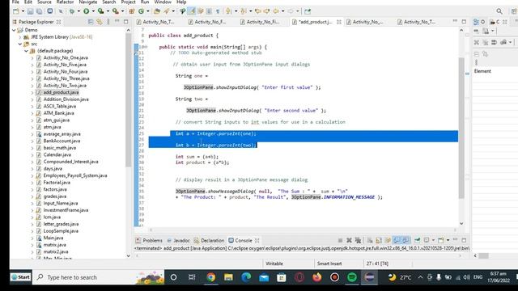Open Spotify from the taskbar
The image size is (518, 291).
click(x=352, y=277)
